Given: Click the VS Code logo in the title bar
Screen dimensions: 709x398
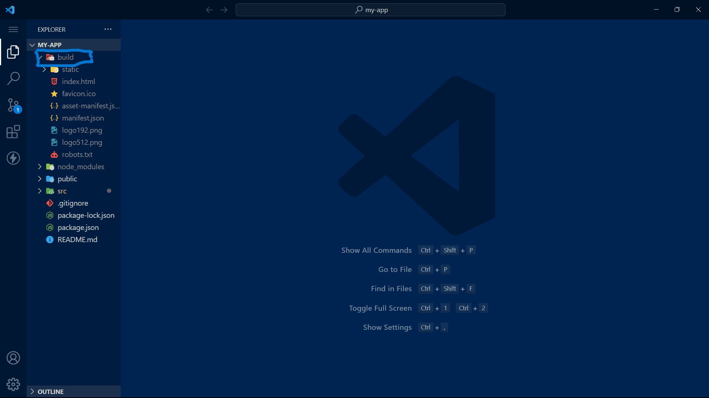Looking at the screenshot, I should click(x=10, y=10).
